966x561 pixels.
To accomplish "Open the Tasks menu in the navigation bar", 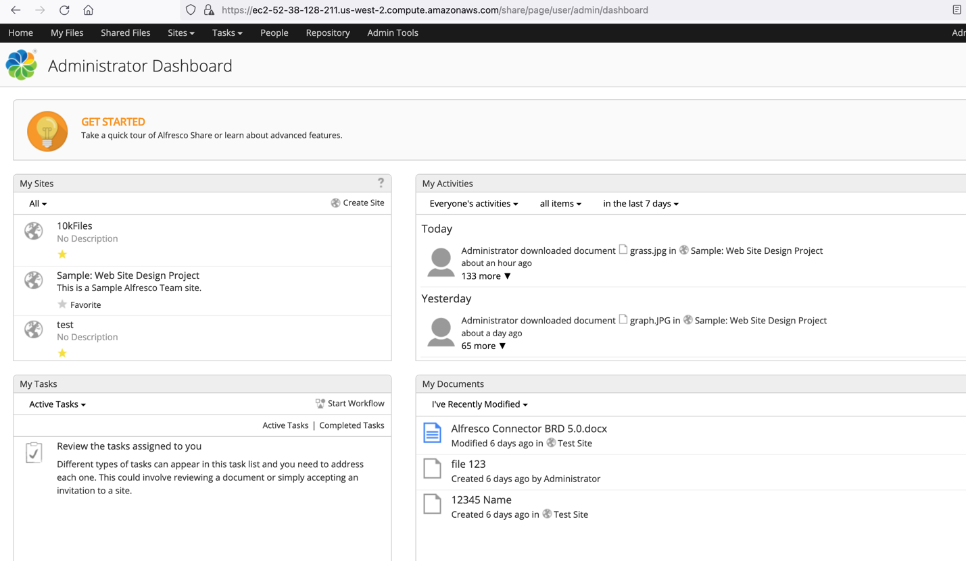I will coord(227,32).
